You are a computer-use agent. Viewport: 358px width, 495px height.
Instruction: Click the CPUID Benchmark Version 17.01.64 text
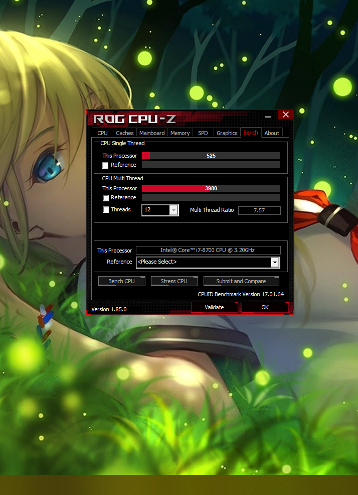[x=241, y=294]
